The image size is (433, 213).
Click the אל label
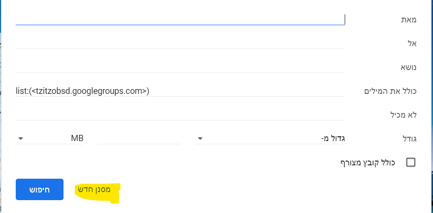[x=412, y=43]
